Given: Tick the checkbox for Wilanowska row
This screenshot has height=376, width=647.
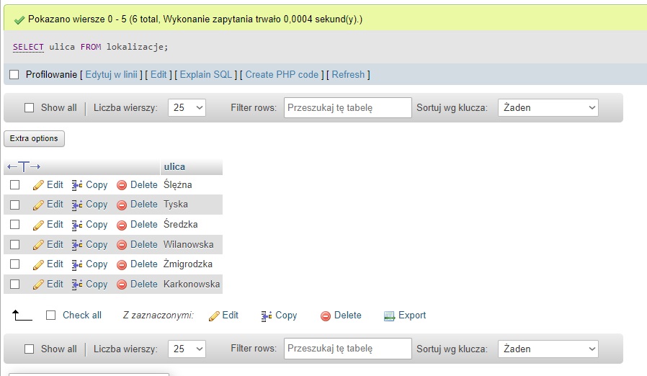Looking at the screenshot, I should pos(14,245).
